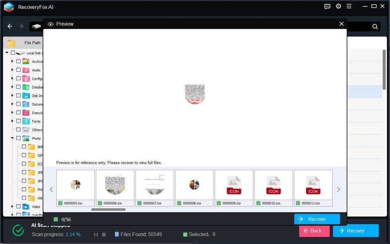Click the thumbnail strip horizontal scrollbar
Screen dimensions: 390x244
[108, 209]
